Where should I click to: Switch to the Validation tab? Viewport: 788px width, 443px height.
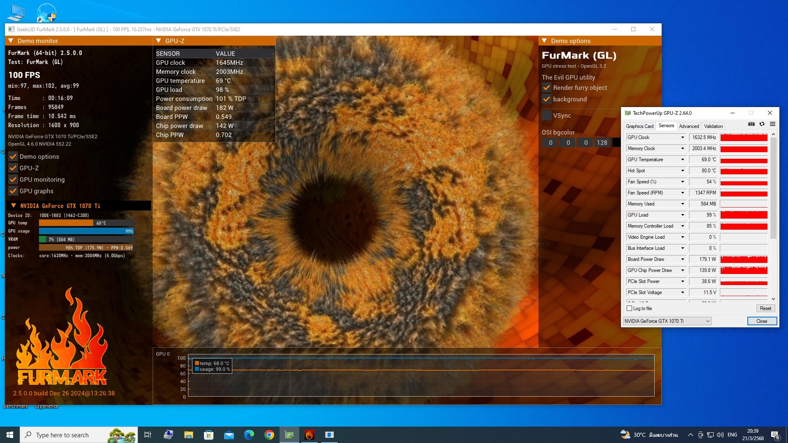click(713, 126)
